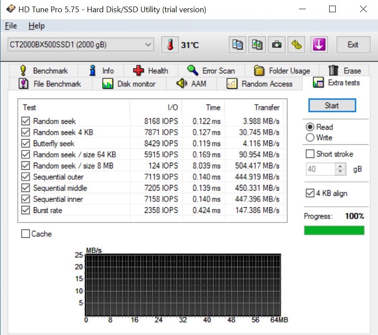The image size is (378, 335).
Task: Toggle the Short stroke checkbox
Action: pos(310,154)
